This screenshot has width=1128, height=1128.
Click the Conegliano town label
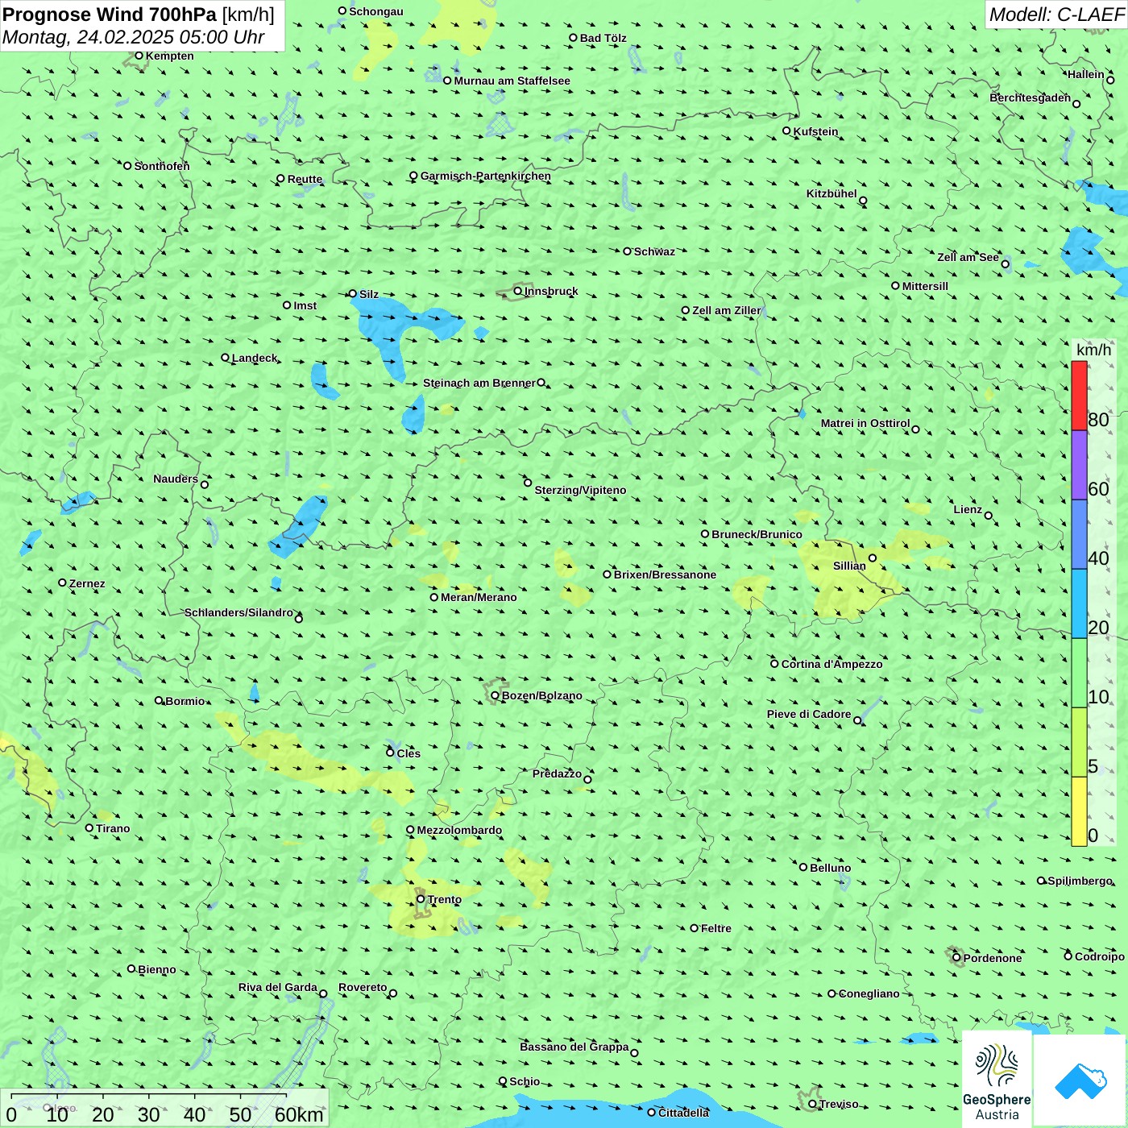(x=869, y=993)
